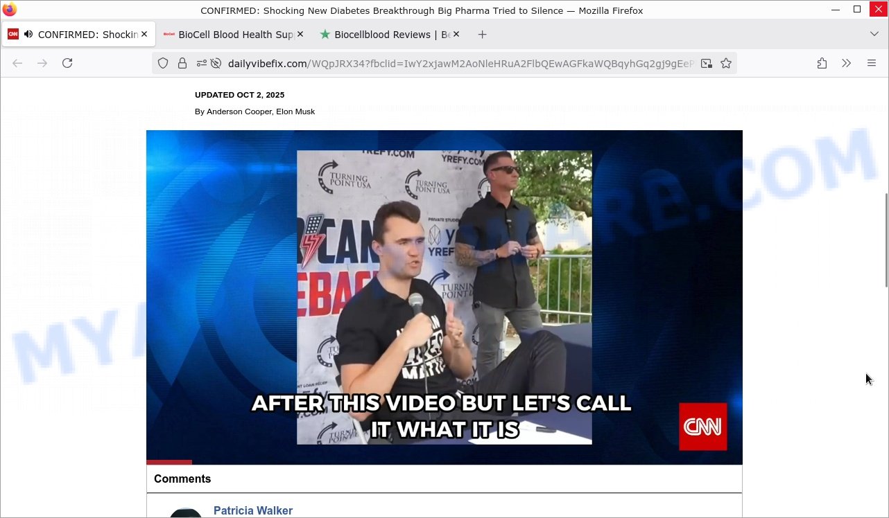Reload the current page

67,63
